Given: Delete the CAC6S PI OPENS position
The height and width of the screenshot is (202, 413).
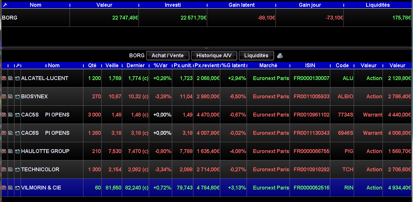Looking at the screenshot, I should tap(4, 133).
